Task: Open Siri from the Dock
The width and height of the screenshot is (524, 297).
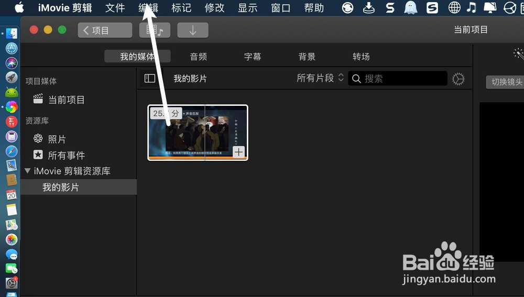Action: (x=12, y=63)
